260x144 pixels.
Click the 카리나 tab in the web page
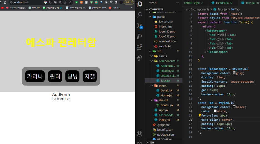(x=35, y=76)
